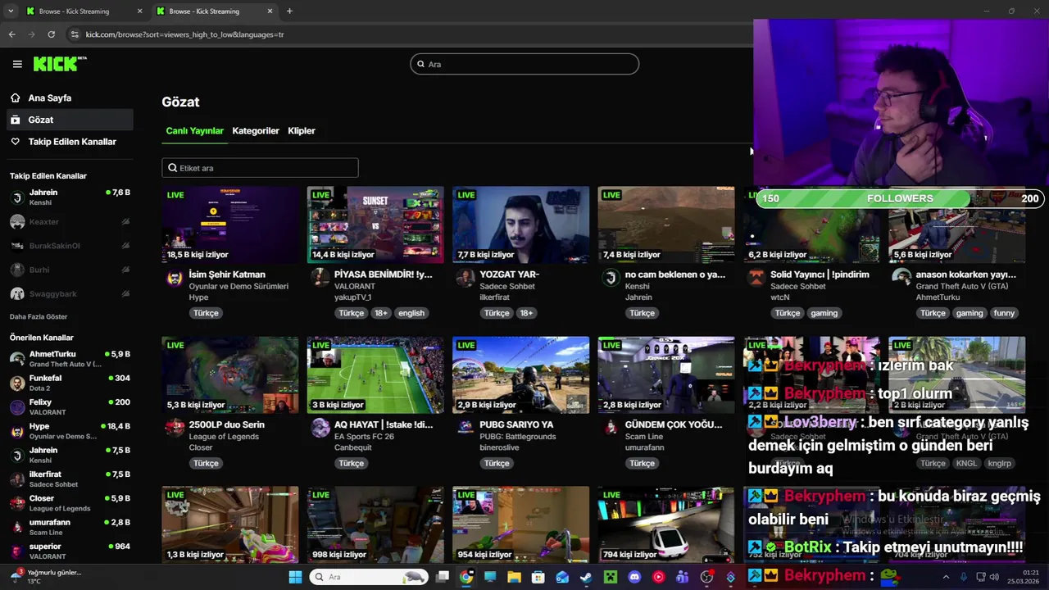Viewport: 1049px width, 590px height.
Task: Open tab search dropdown in Chrome
Action: point(11,11)
